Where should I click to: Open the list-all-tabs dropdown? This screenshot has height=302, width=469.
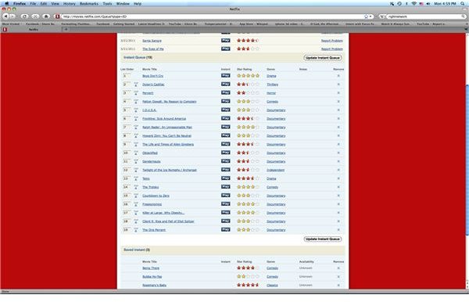pos(466,29)
